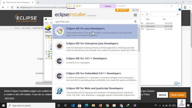Open the Windows Start menu
Viewport: 192px width, 108px height.
(3, 105)
